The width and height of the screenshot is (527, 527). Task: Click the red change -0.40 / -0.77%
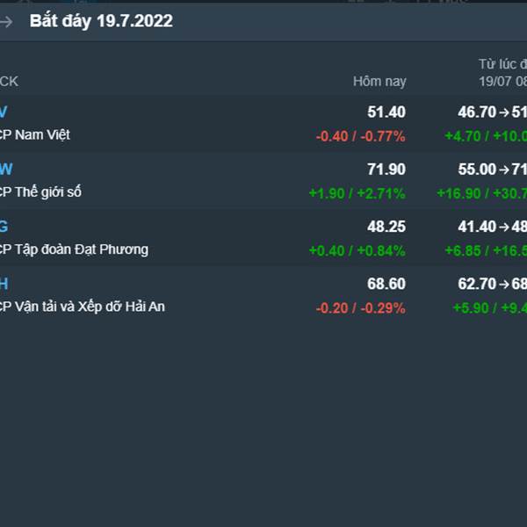(361, 136)
